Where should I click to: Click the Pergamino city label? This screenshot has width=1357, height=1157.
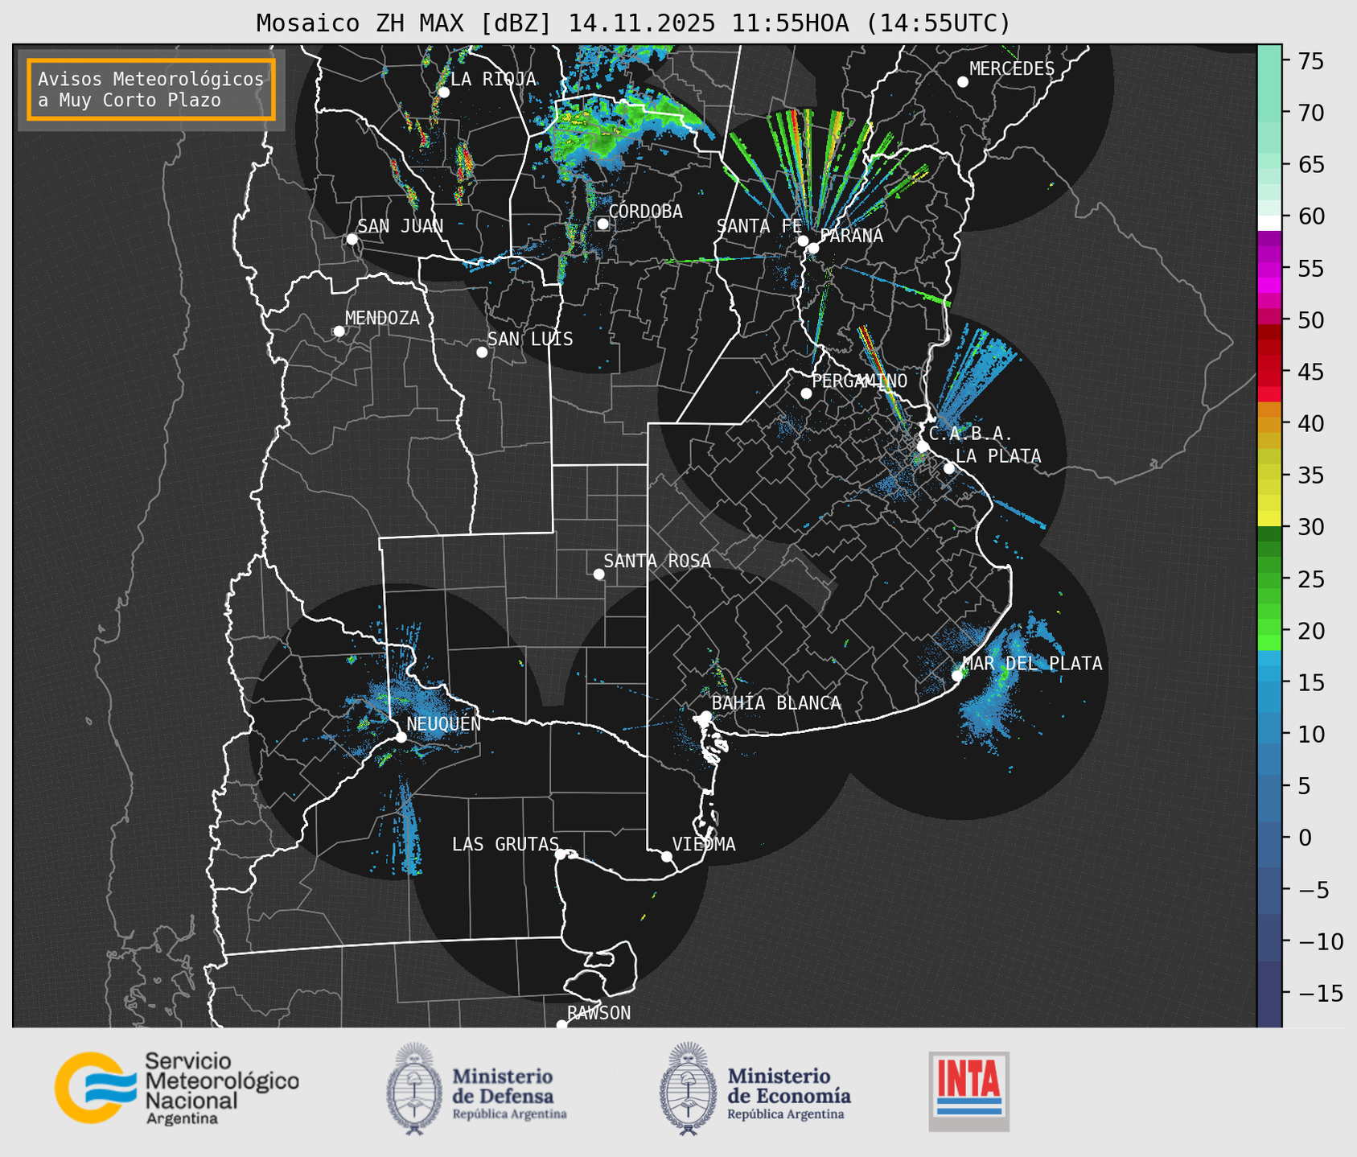tap(859, 381)
